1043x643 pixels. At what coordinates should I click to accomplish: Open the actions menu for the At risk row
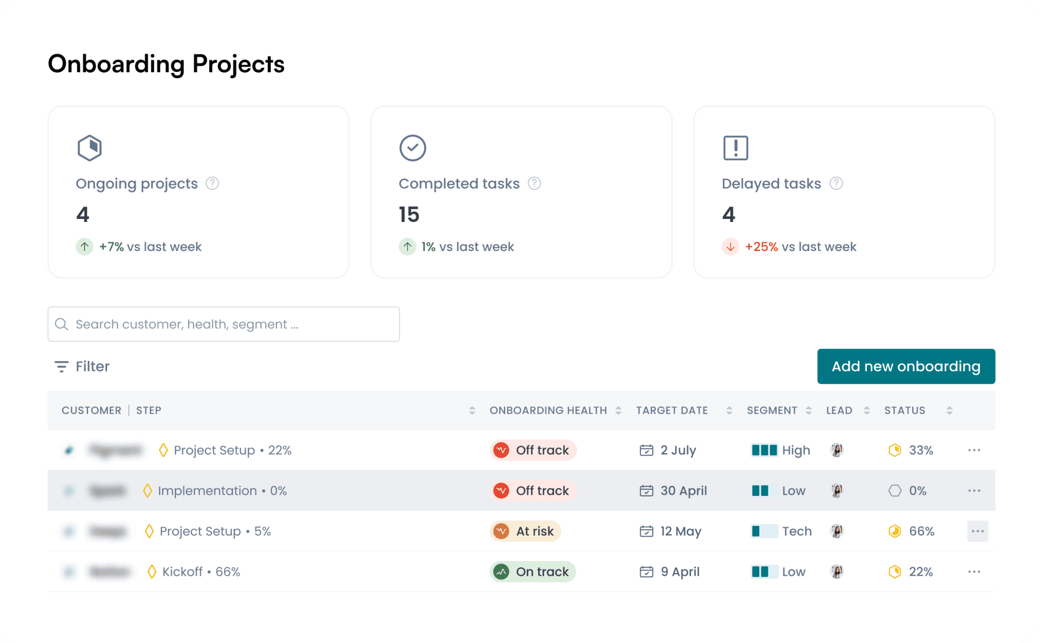click(x=977, y=531)
